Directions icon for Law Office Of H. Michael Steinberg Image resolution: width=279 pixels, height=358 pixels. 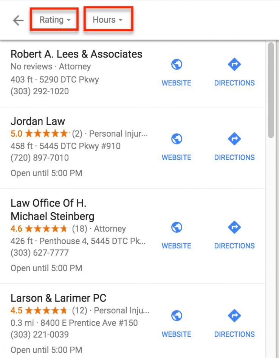pyautogui.click(x=234, y=227)
